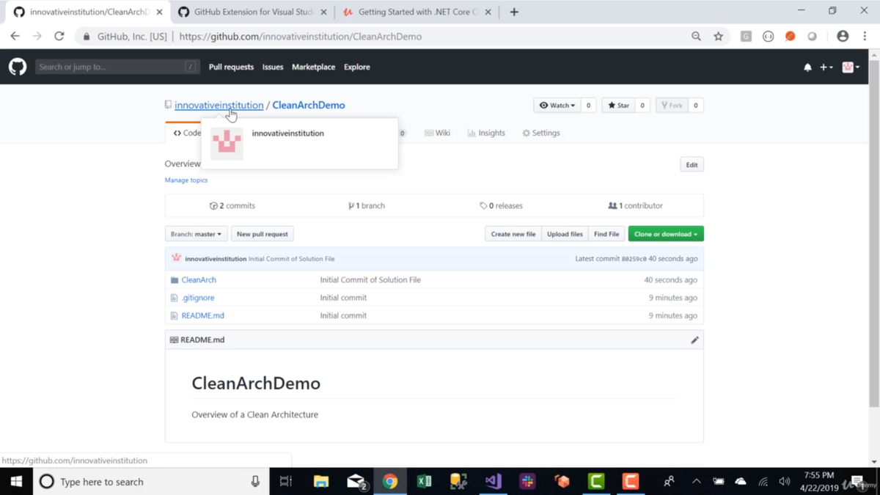Open File Explorer from the taskbar
The height and width of the screenshot is (495, 880).
point(321,482)
